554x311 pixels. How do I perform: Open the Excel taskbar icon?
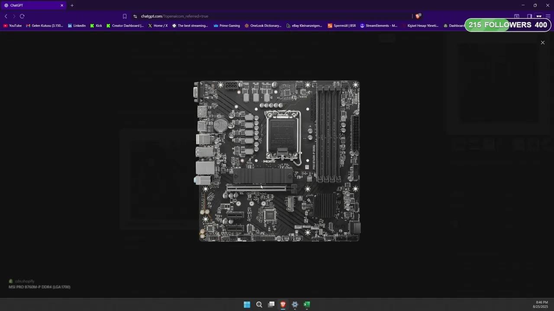pos(307,305)
